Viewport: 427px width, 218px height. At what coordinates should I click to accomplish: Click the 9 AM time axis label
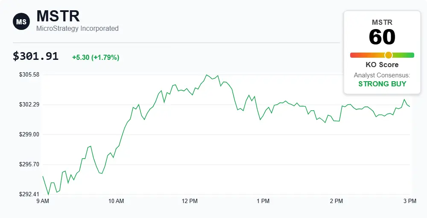pyautogui.click(x=43, y=201)
